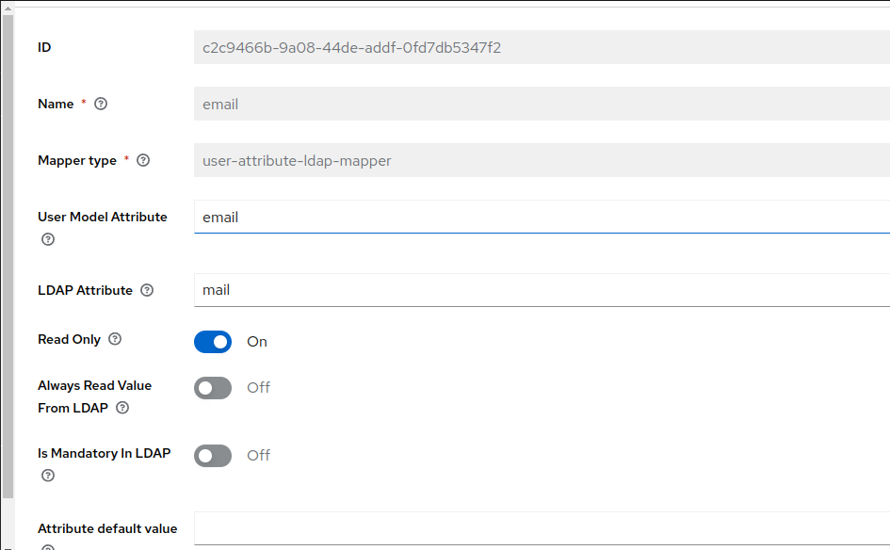Click the Mapper type field user-attribute-ldap-mapper
Image resolution: width=890 pixels, height=550 pixels.
tap(542, 161)
